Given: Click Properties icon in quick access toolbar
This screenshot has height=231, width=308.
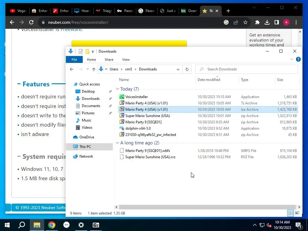Looking at the screenshot, I should coord(81,51).
